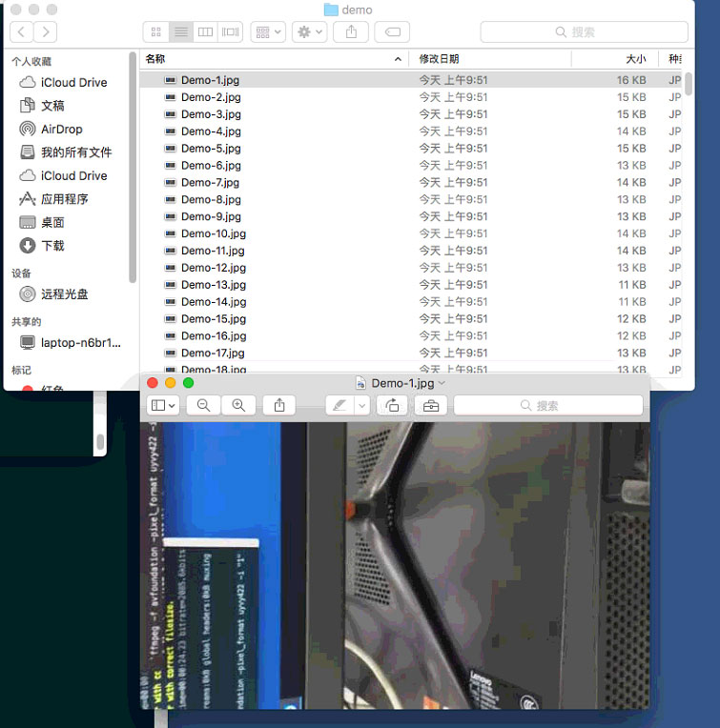Switch Finder to column view
The height and width of the screenshot is (728, 720).
(x=205, y=32)
